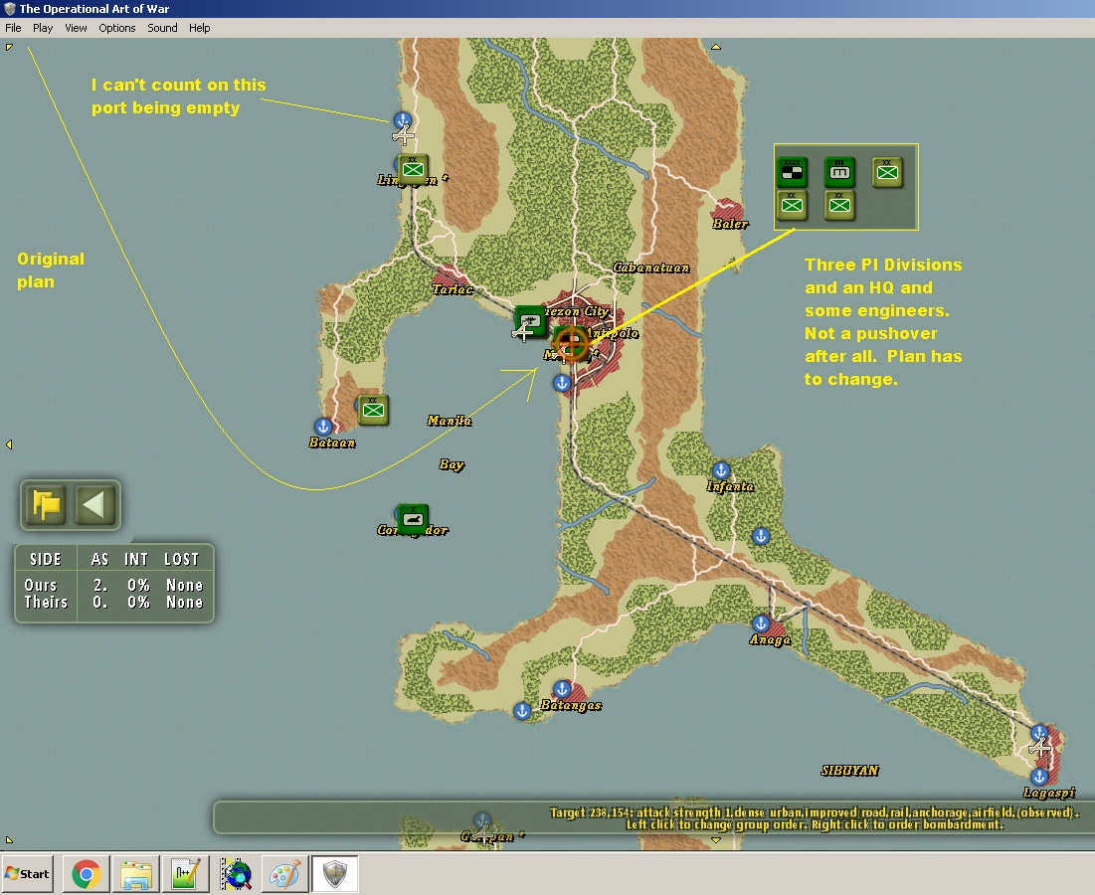Select the engineer regiment in stack panel

pos(839,172)
